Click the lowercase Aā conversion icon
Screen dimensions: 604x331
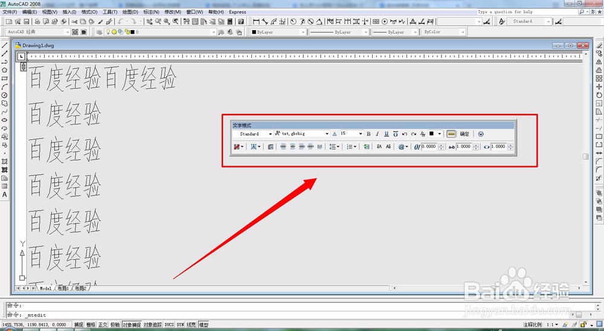388,147
